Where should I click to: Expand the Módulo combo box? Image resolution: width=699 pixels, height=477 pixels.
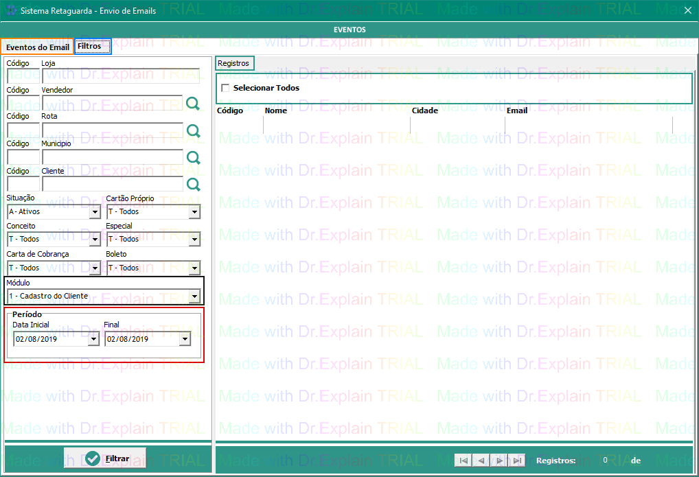[x=194, y=296]
